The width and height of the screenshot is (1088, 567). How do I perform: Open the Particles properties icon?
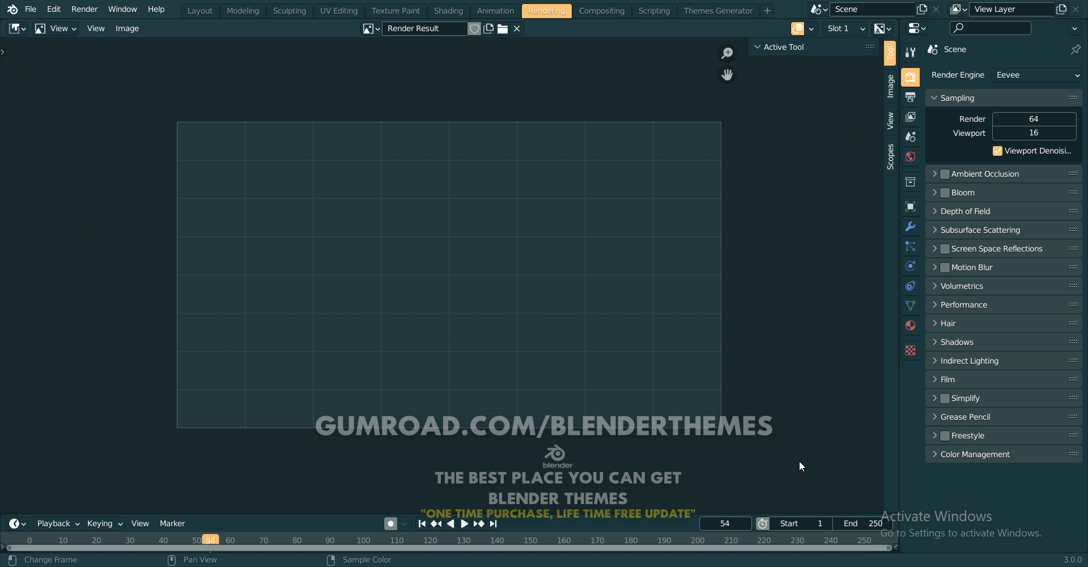[910, 246]
